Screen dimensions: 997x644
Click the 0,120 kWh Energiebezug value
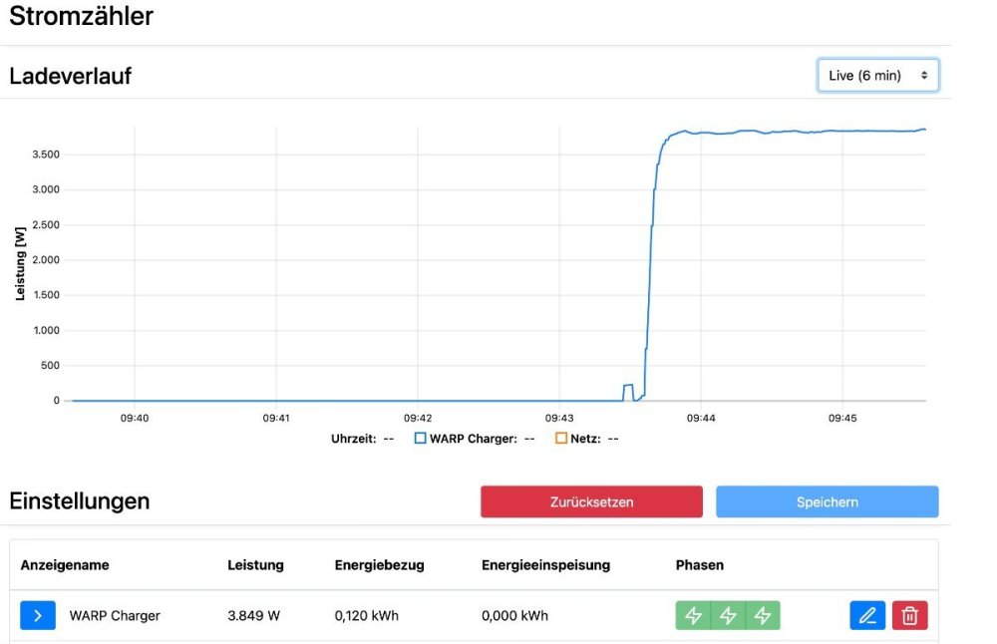366,616
